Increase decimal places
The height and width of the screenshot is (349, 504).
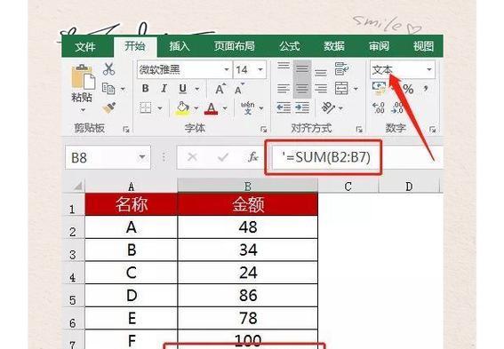coord(379,107)
